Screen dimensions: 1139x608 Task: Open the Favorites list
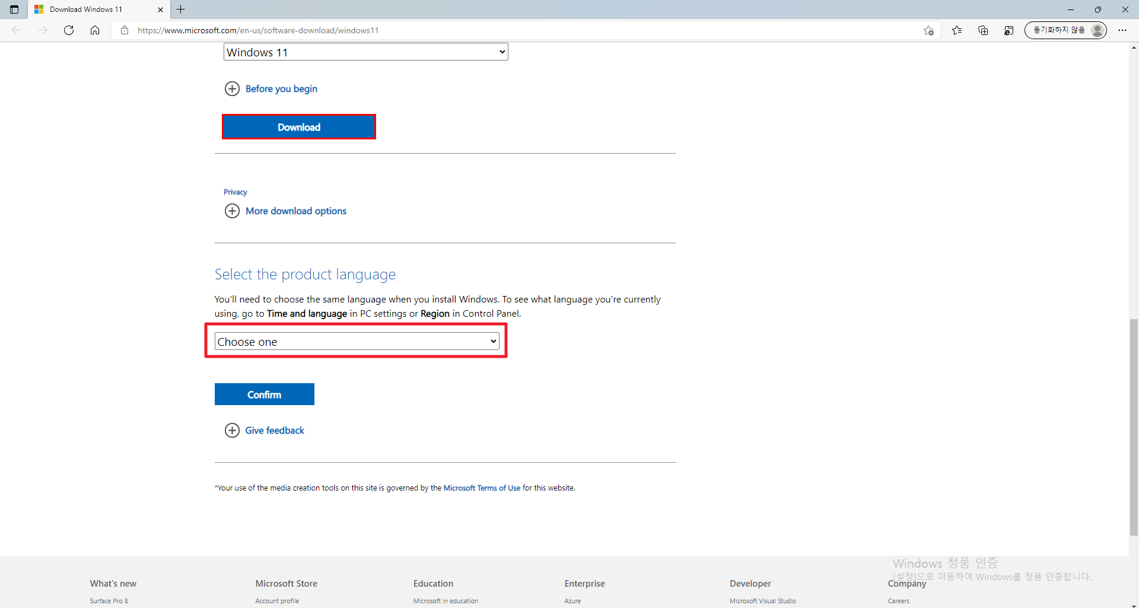(x=957, y=30)
